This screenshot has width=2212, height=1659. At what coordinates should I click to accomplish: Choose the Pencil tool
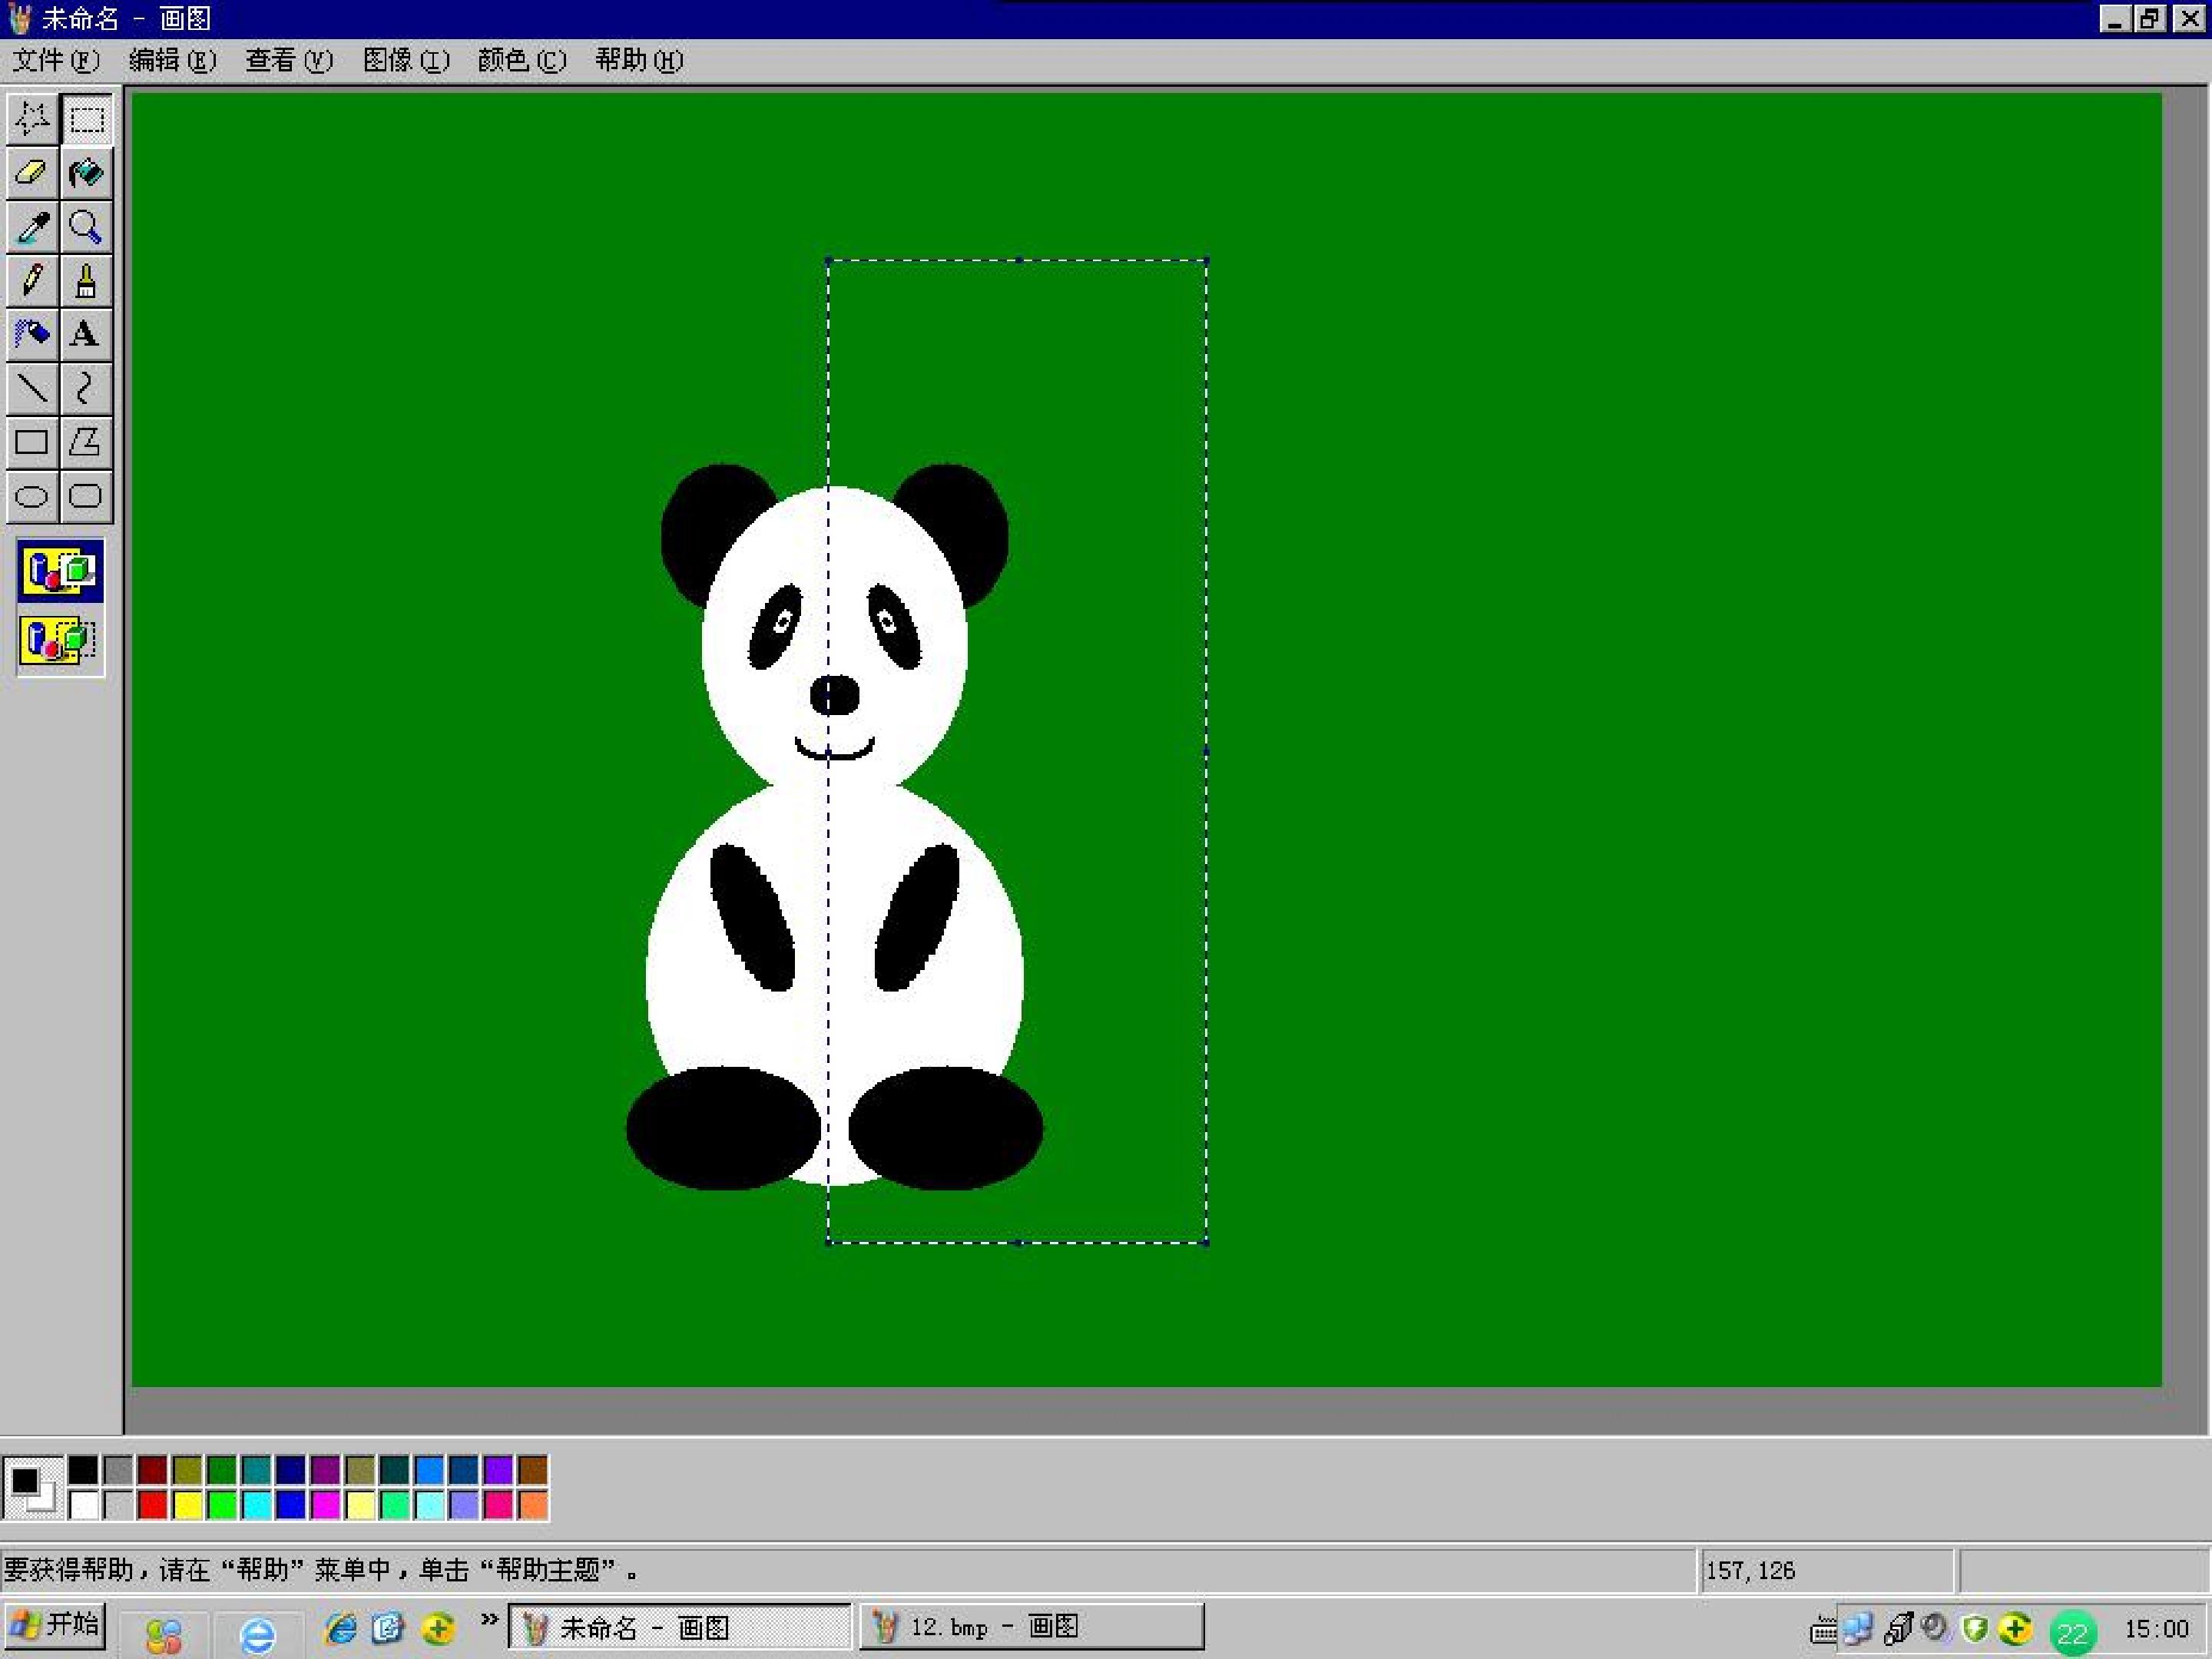(33, 281)
